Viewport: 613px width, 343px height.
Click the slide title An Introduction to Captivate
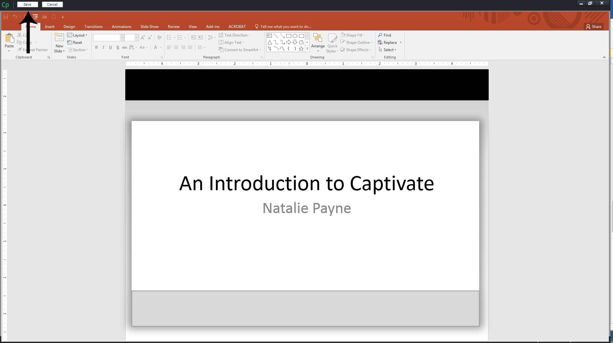tap(306, 184)
